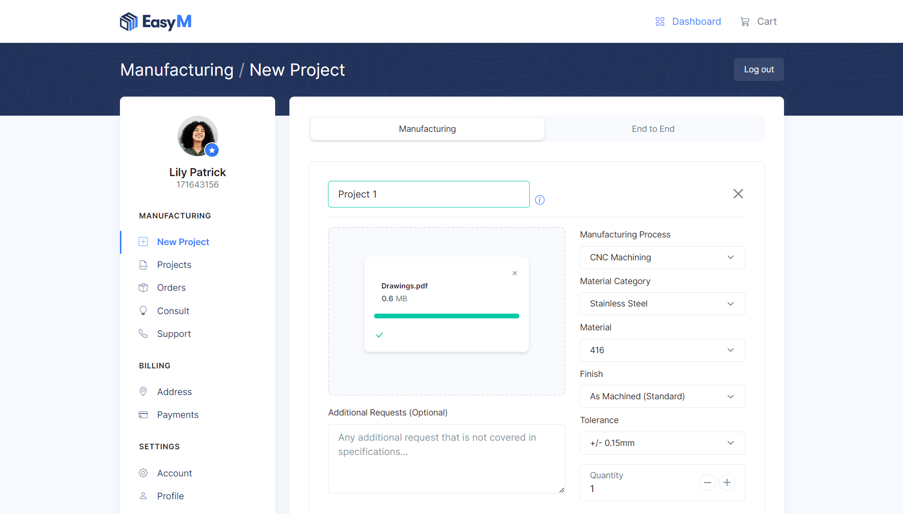Click the Additional Requests text area
Screen dimensions: 903x514
(447, 459)
